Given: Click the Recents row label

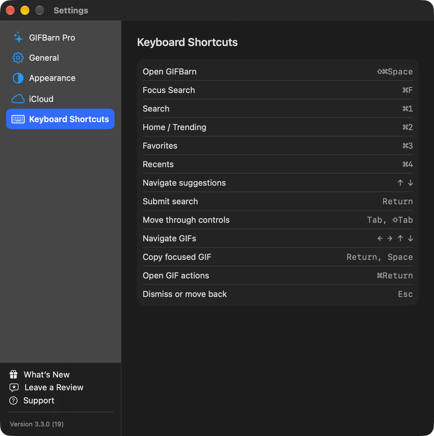Looking at the screenshot, I should coord(158,164).
